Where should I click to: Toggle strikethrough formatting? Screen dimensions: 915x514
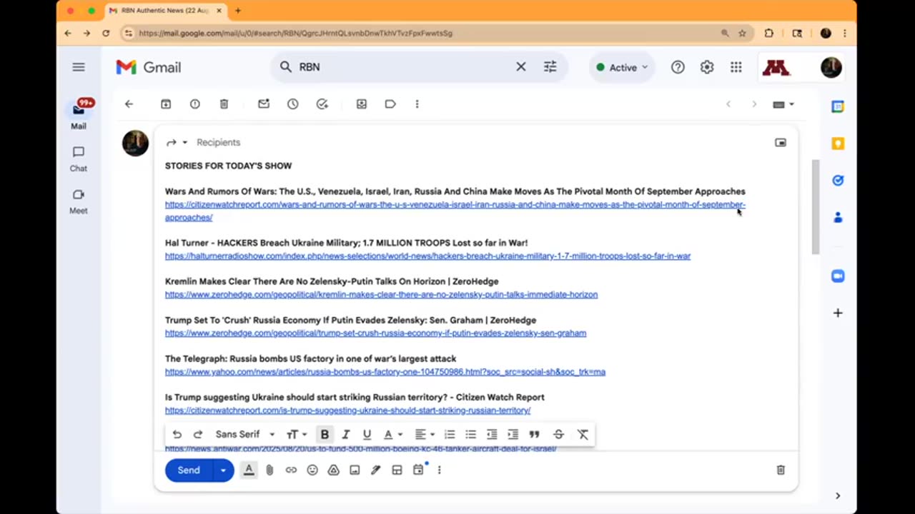558,434
